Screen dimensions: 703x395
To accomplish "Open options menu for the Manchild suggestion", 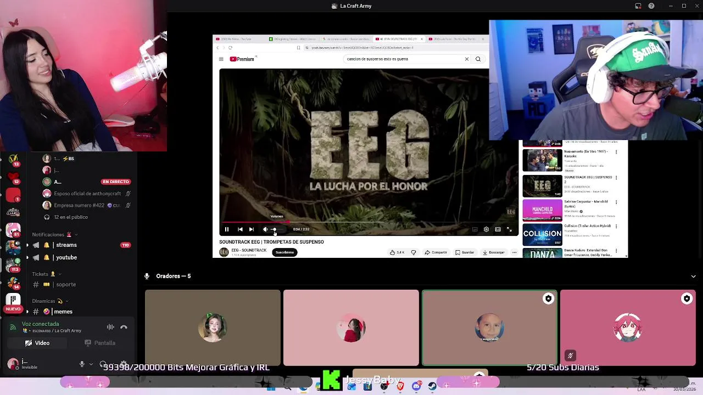I will tap(616, 202).
